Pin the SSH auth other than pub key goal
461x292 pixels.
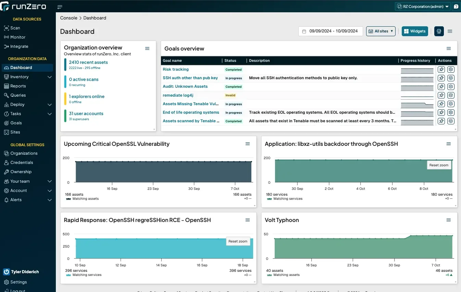441,78
